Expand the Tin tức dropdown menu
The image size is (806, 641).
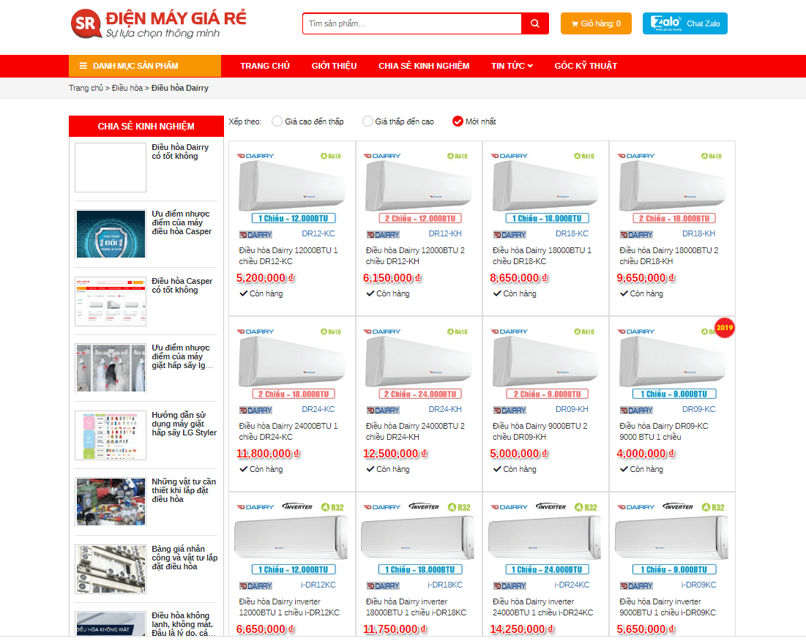[512, 66]
